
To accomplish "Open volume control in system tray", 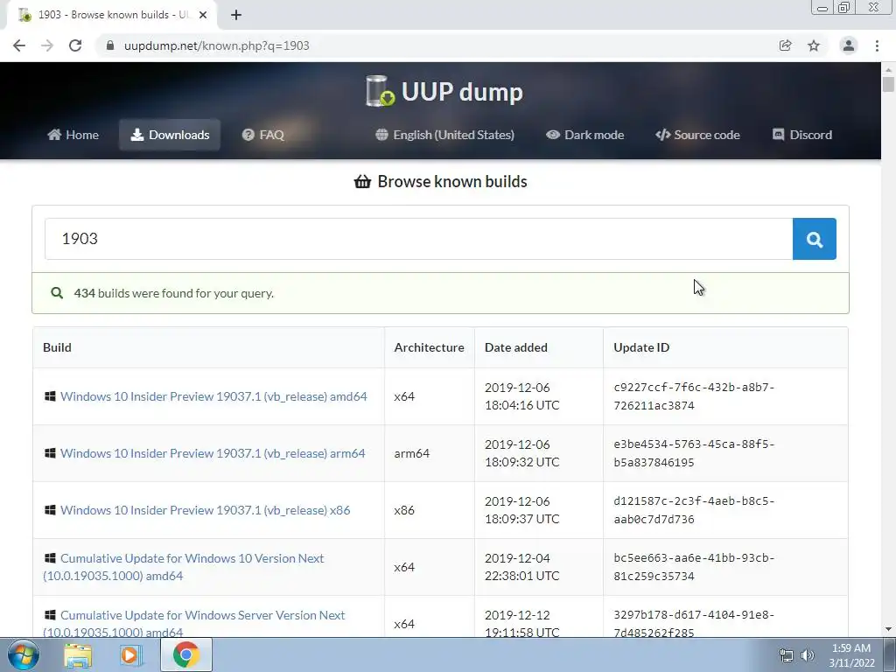I will point(808,654).
